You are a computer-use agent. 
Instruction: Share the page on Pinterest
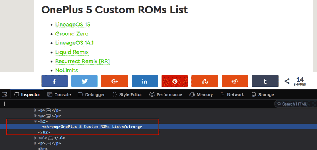coord(175,81)
